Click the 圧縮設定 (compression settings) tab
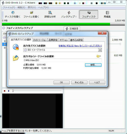The image size is (127, 134). [72, 29]
